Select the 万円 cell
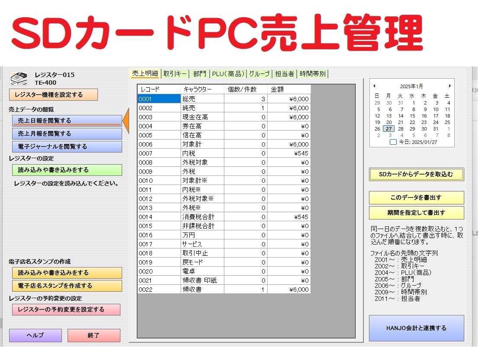479x347 pixels. pos(203,235)
